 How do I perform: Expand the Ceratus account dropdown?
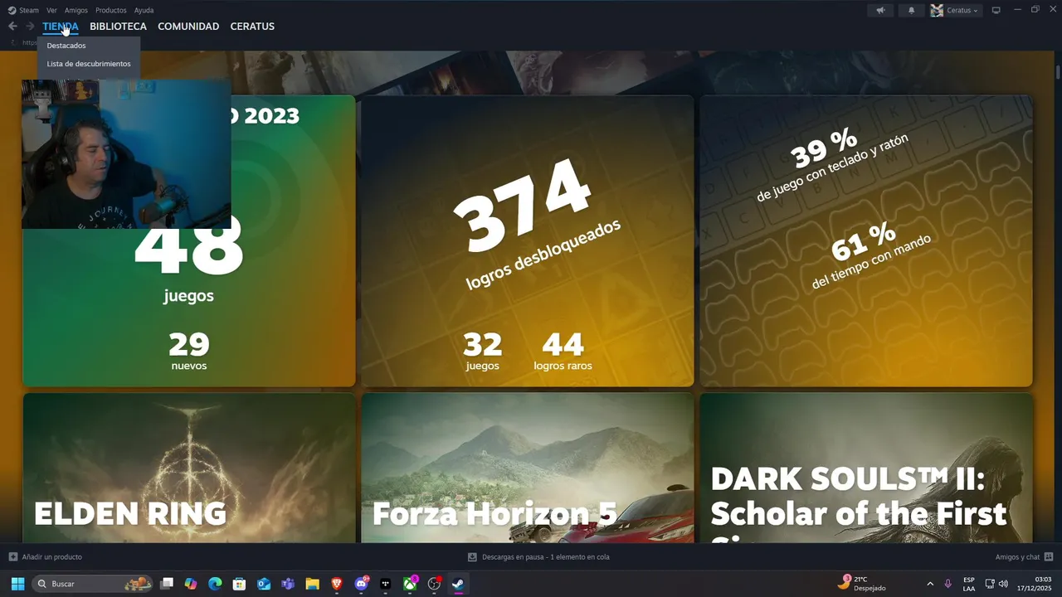(x=955, y=10)
